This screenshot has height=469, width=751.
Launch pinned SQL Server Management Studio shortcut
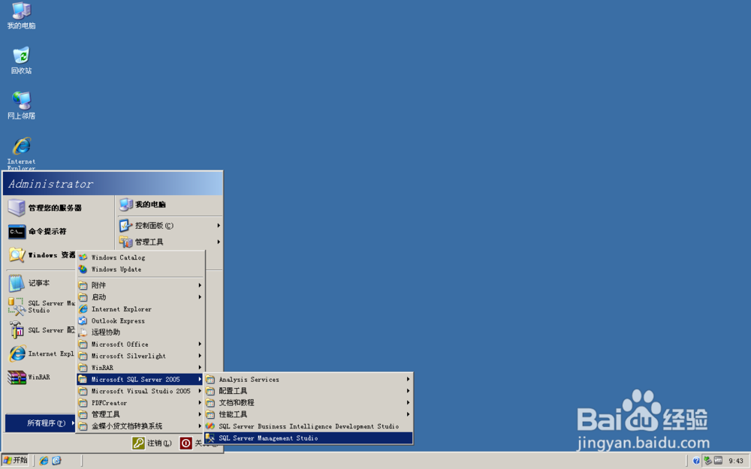click(41, 307)
